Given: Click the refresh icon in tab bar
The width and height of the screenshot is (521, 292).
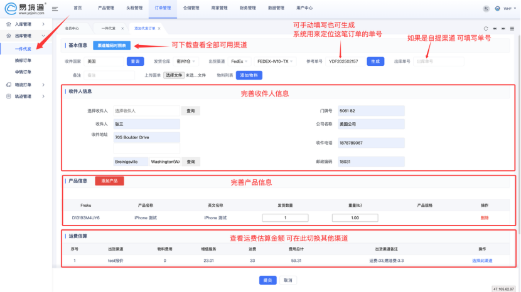Looking at the screenshot, I should pyautogui.click(x=485, y=29).
